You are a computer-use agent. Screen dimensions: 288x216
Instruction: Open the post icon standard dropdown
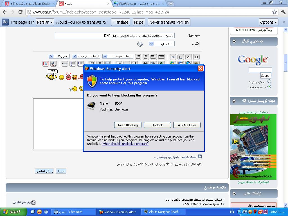click(162, 44)
